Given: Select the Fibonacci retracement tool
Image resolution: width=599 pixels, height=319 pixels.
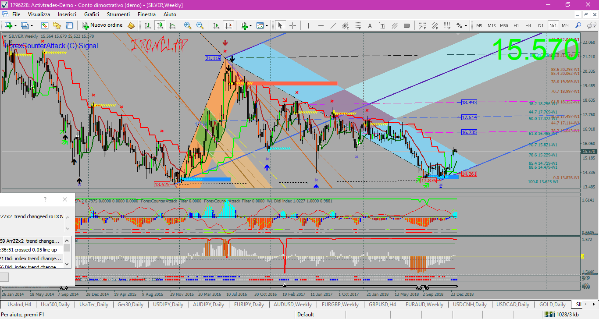Looking at the screenshot, I should point(358,25).
